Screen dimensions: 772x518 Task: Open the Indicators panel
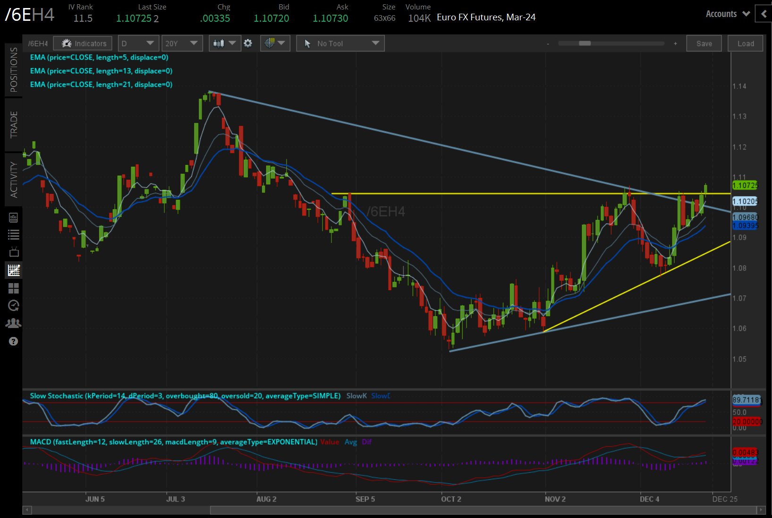[x=83, y=43]
